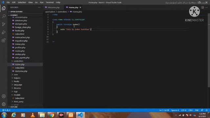Open Google Chrome from taskbar
210x118 pixels.
(x=52, y=115)
